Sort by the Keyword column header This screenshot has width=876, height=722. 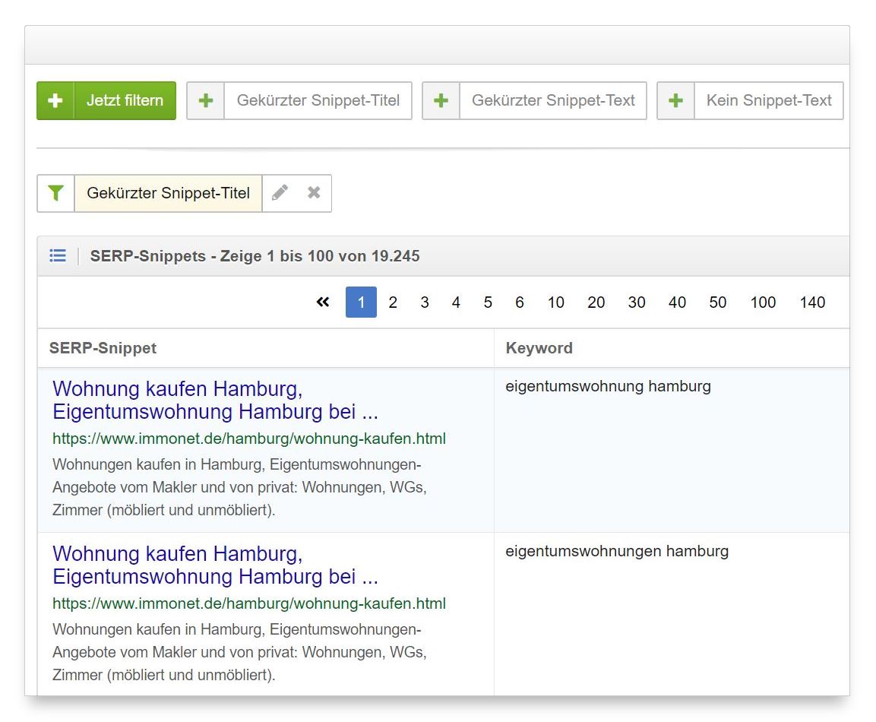pos(539,348)
